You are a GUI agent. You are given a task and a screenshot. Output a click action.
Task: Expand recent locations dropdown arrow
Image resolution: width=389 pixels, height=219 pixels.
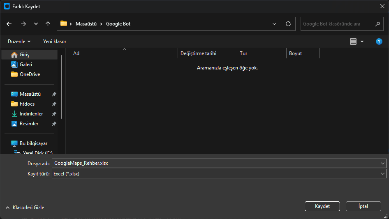[36, 24]
